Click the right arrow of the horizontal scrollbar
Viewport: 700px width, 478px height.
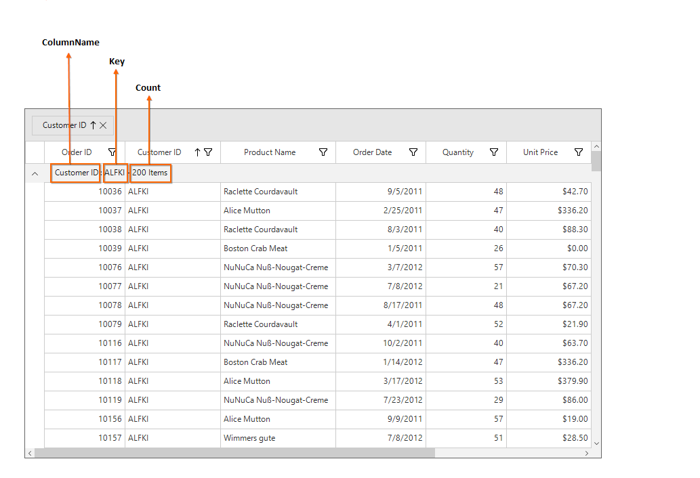coord(587,453)
